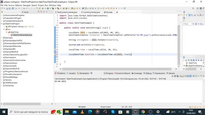Click the Coverage run icon in toolbar
205x115 pixels.
point(53,9)
